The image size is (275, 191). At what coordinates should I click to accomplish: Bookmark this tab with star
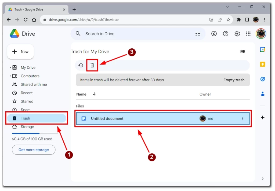coord(228,20)
